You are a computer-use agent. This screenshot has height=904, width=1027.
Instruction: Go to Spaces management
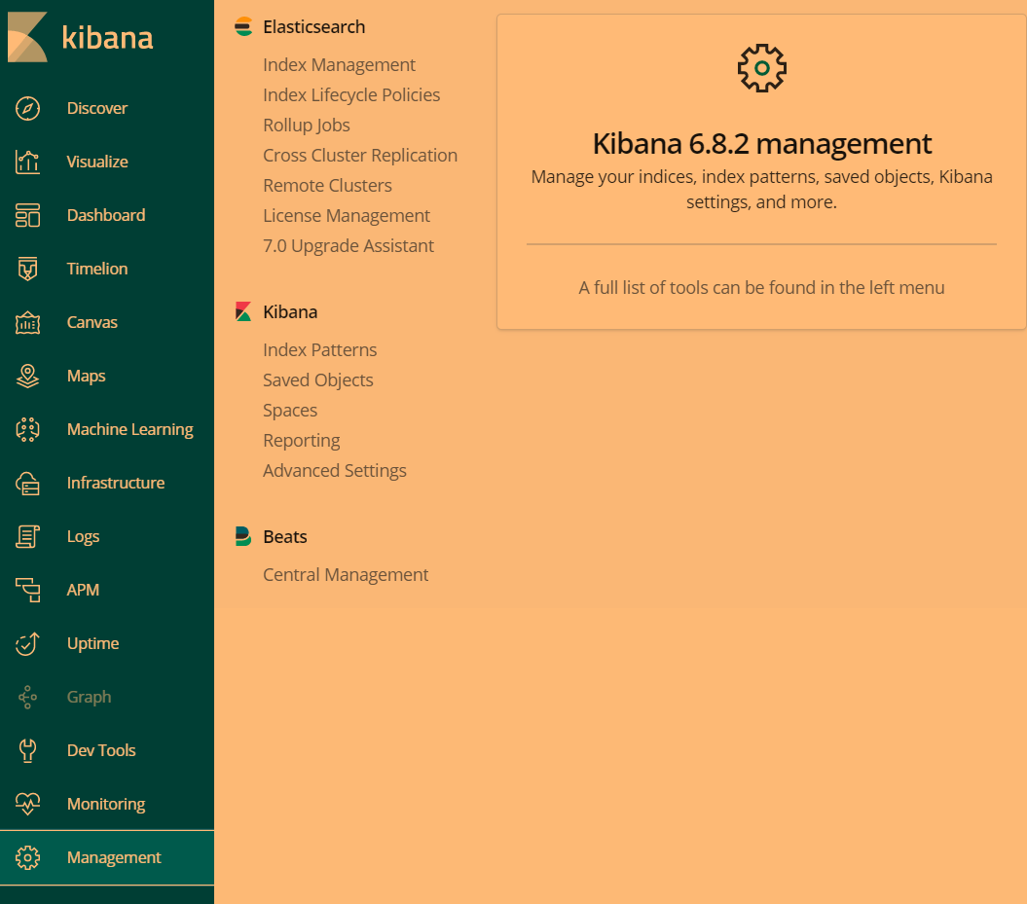click(x=290, y=410)
